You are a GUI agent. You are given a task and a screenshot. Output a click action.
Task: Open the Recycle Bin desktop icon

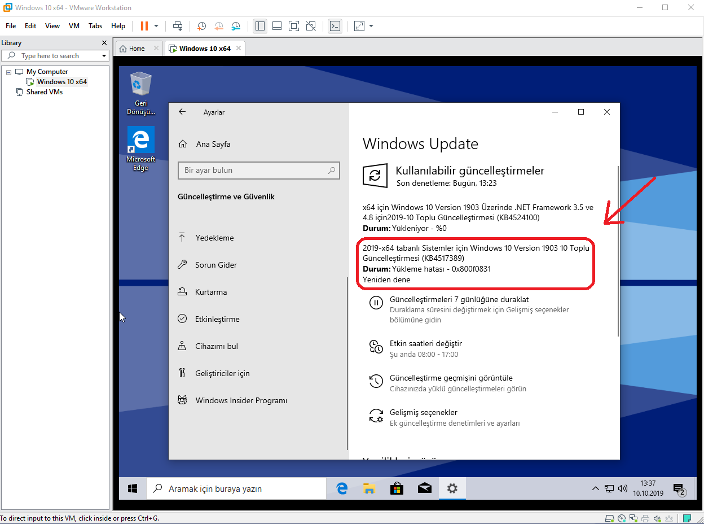[x=140, y=93]
